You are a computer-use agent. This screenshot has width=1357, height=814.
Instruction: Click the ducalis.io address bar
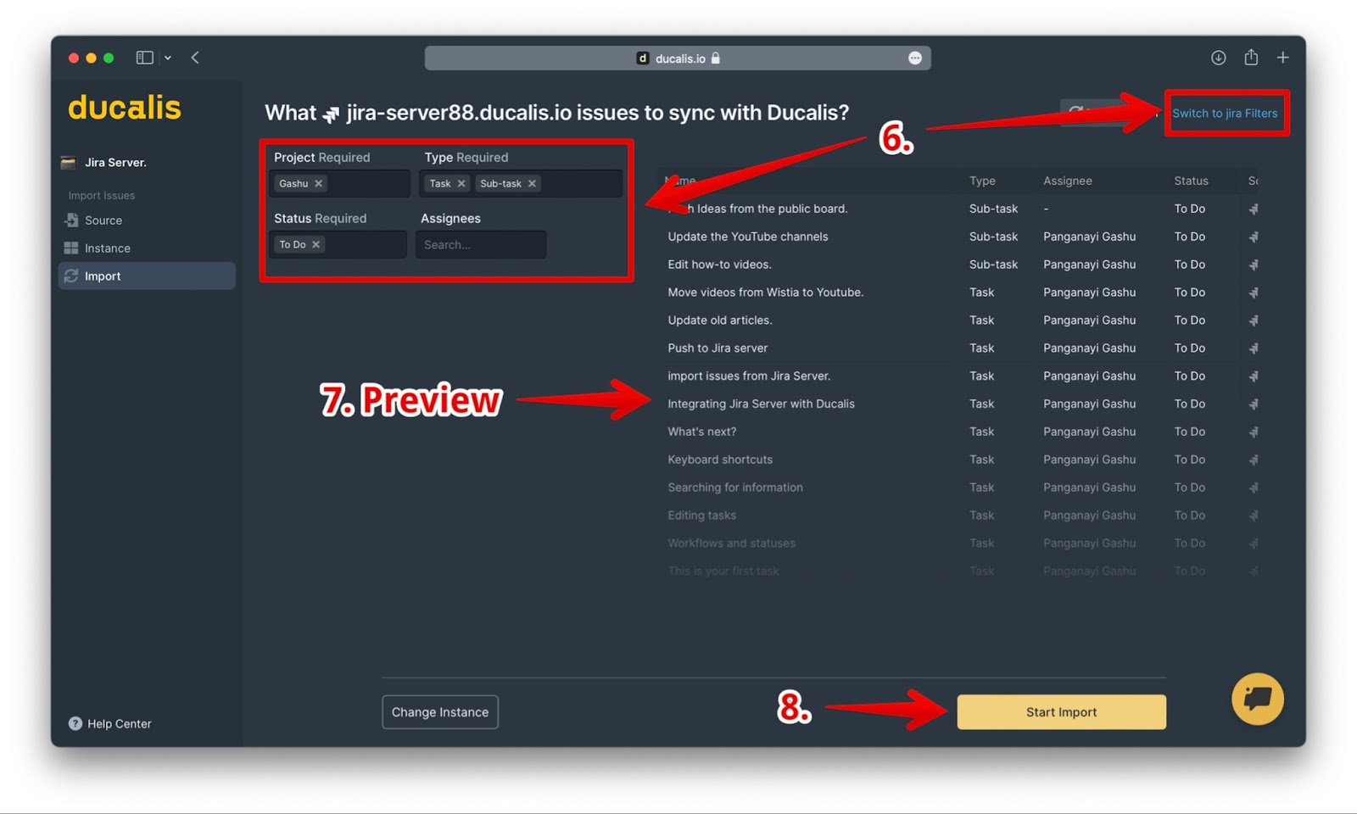[x=678, y=58]
